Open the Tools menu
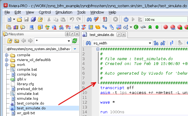Image resolution: width=188 pixels, height=116 pixels. 81,12
